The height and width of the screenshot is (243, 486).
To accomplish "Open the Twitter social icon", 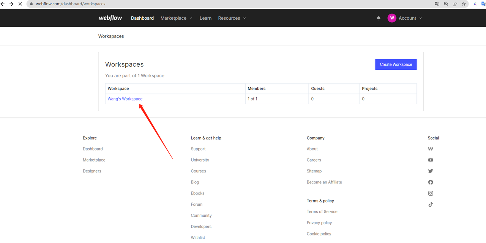I will [431, 171].
